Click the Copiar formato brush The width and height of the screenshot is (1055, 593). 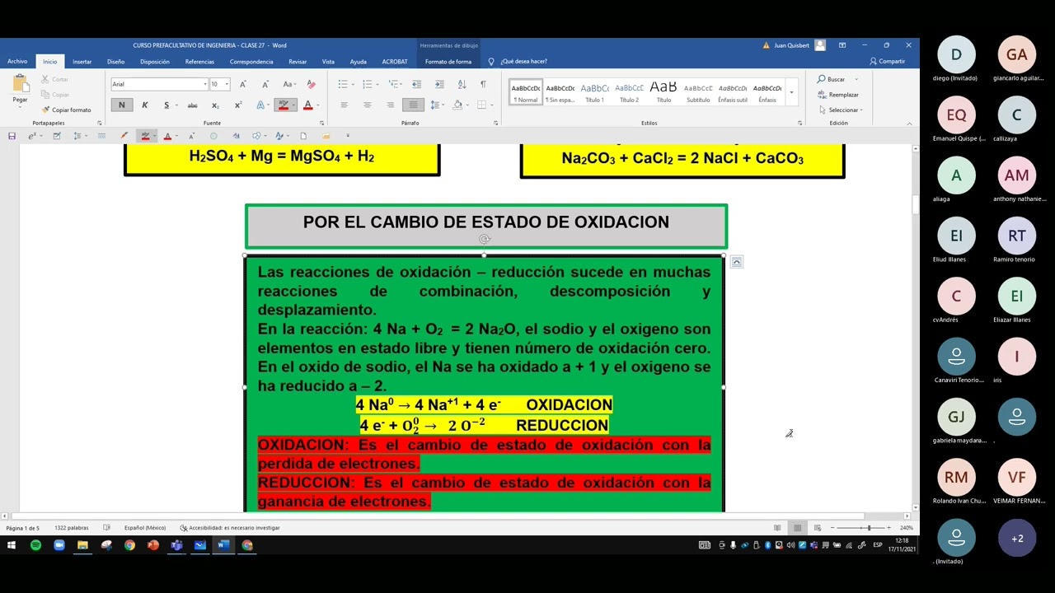(x=66, y=110)
